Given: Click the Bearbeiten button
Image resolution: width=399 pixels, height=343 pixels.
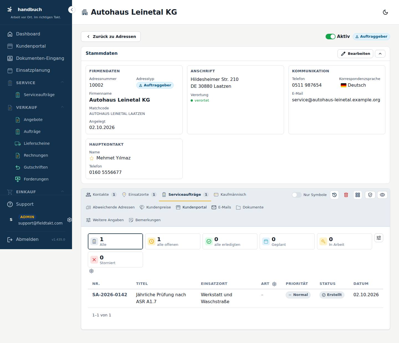Looking at the screenshot, I should [x=355, y=54].
